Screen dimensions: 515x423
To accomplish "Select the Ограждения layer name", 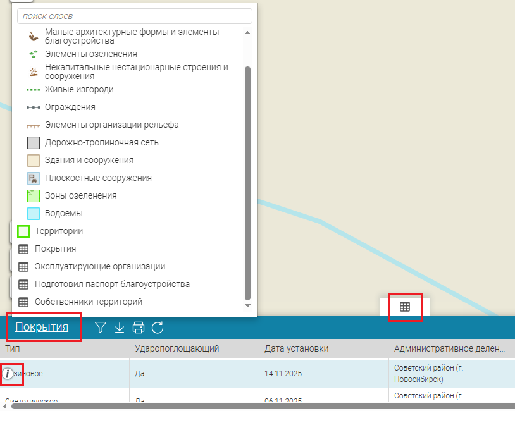I will pyautogui.click(x=70, y=107).
